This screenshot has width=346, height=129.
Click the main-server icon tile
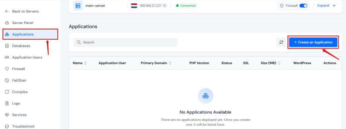click(x=78, y=6)
